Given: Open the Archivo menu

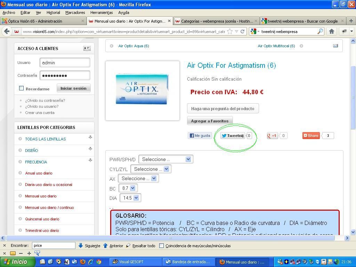Looking at the screenshot, I should (9, 13).
